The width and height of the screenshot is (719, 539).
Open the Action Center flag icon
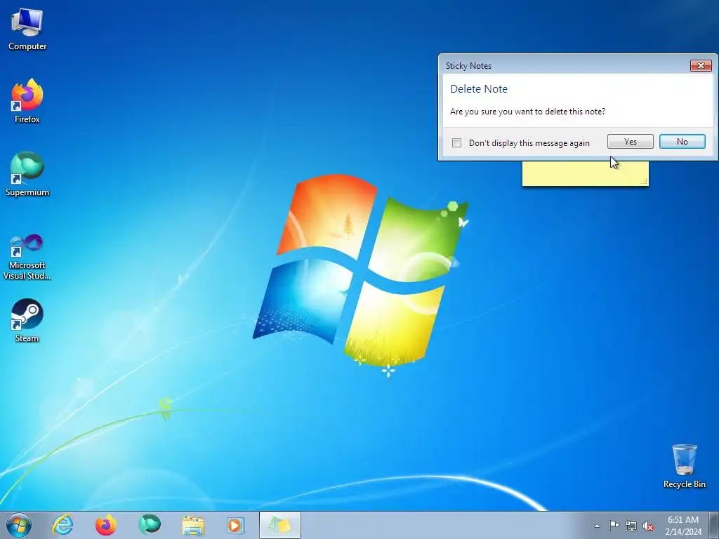614,525
